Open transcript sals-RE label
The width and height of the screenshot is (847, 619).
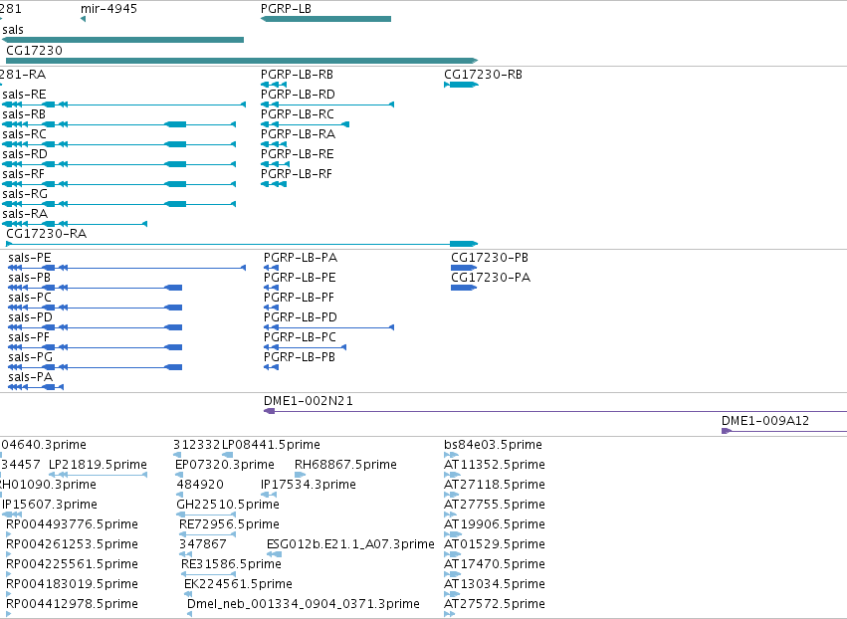tap(24, 95)
